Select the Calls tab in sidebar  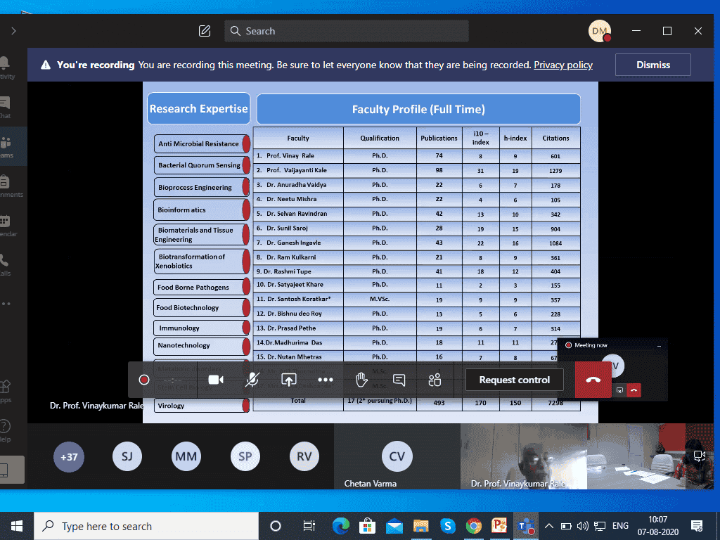(5, 264)
